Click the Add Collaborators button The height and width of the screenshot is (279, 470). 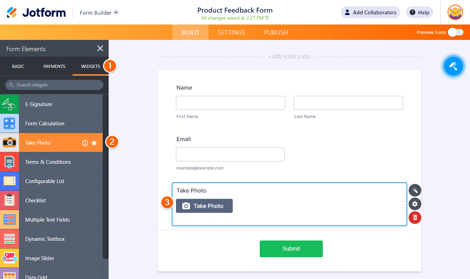(x=370, y=13)
